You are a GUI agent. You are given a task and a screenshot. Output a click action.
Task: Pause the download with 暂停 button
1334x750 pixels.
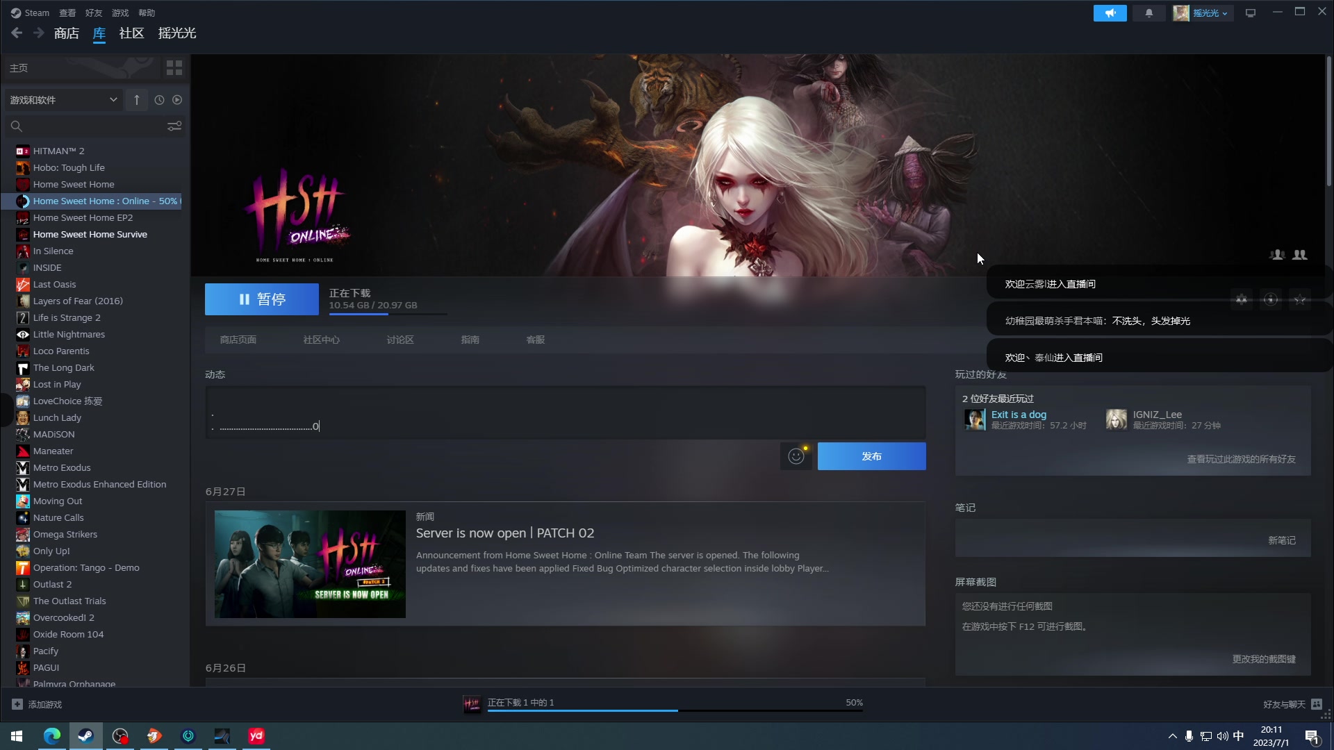point(262,299)
